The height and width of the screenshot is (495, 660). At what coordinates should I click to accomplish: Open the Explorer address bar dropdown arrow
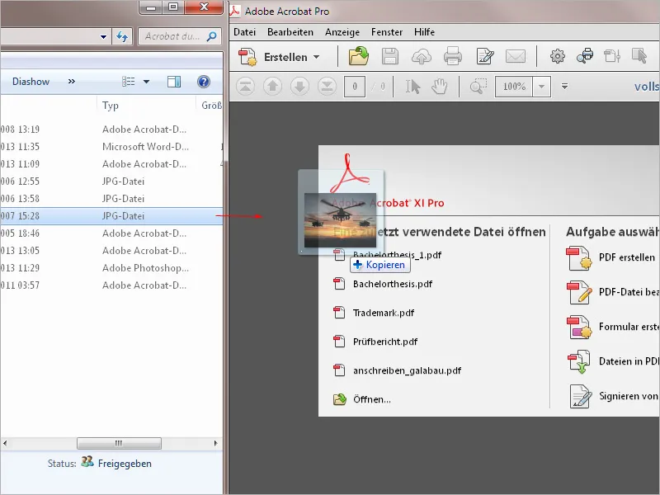[x=104, y=37]
